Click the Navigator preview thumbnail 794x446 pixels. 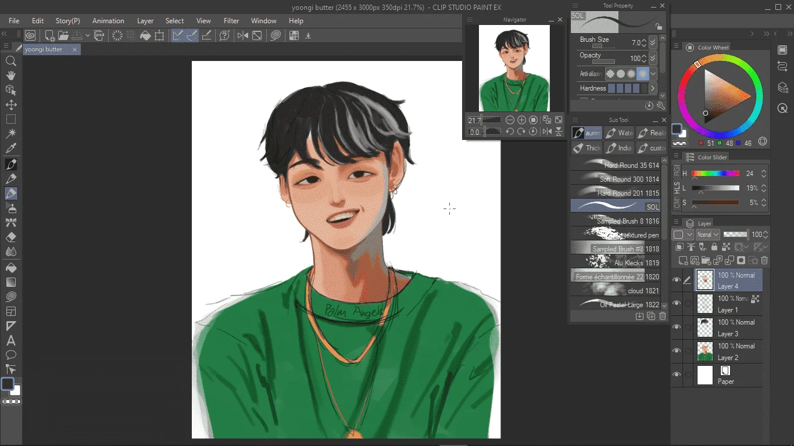tap(514, 68)
